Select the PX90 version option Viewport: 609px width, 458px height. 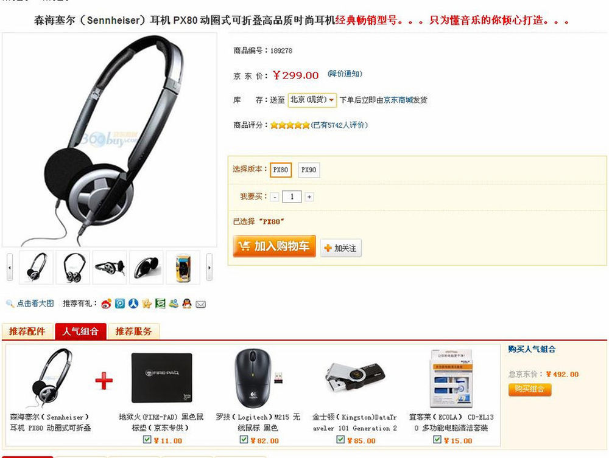pos(309,170)
